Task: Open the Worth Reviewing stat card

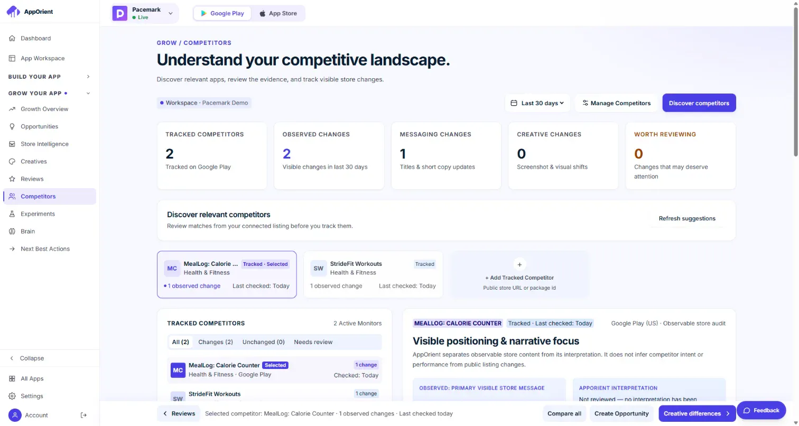Action: [x=681, y=156]
